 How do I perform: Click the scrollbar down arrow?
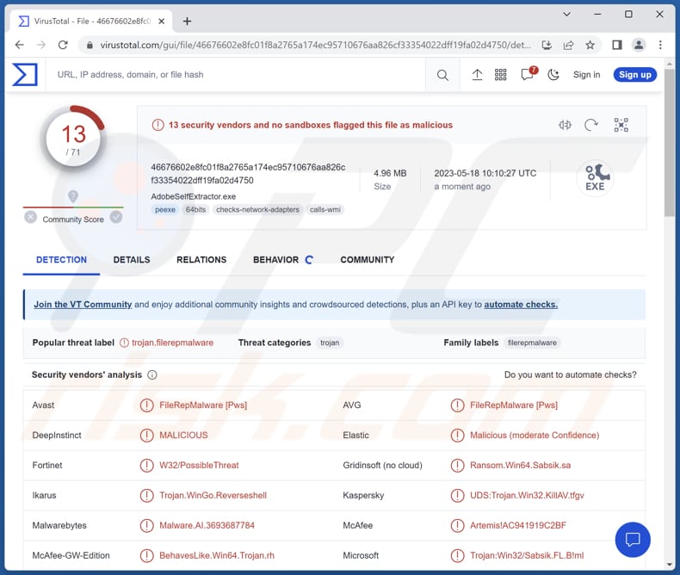pos(669,564)
